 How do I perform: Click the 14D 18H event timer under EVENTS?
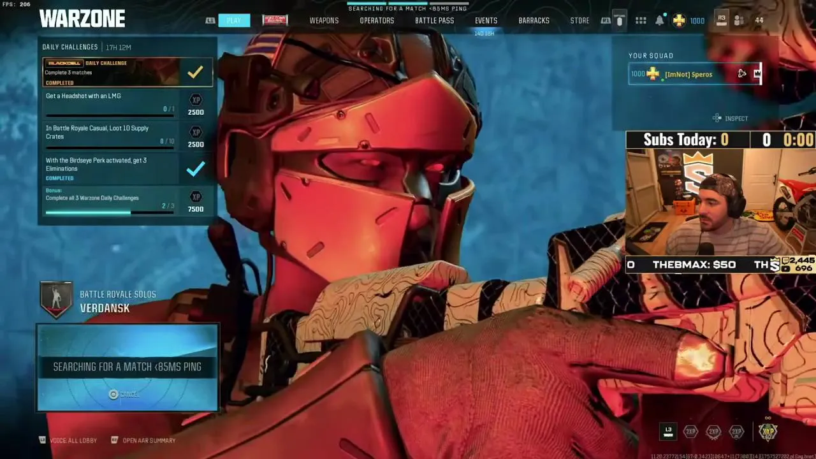point(484,33)
